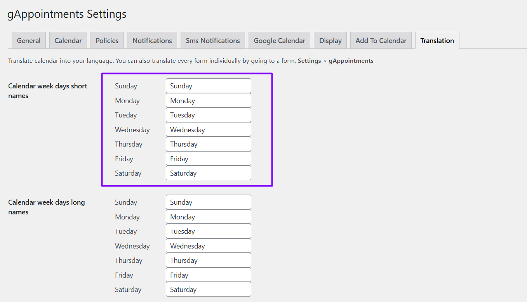Click the short names Wednesday input field
Viewport: 527px width, 302px height.
coord(209,129)
